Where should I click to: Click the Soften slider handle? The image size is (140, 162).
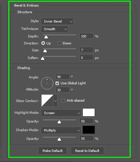43,58
